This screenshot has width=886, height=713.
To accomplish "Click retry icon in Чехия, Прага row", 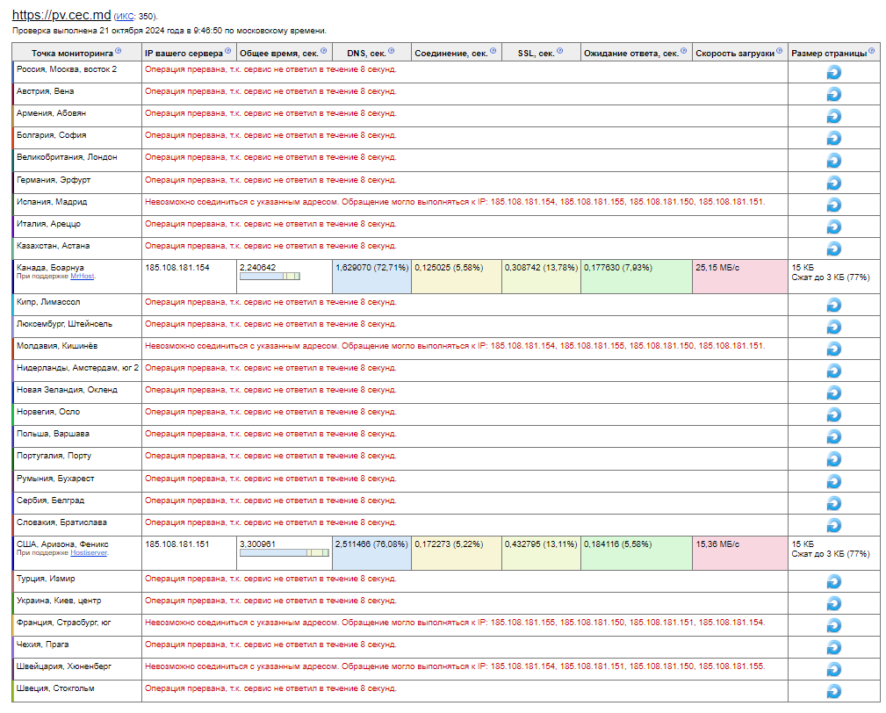I will click(834, 648).
